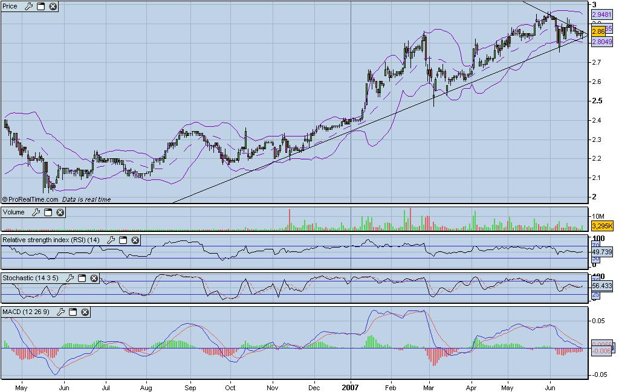
Task: Click the 49.739 RSI value label
Action: tap(602, 252)
